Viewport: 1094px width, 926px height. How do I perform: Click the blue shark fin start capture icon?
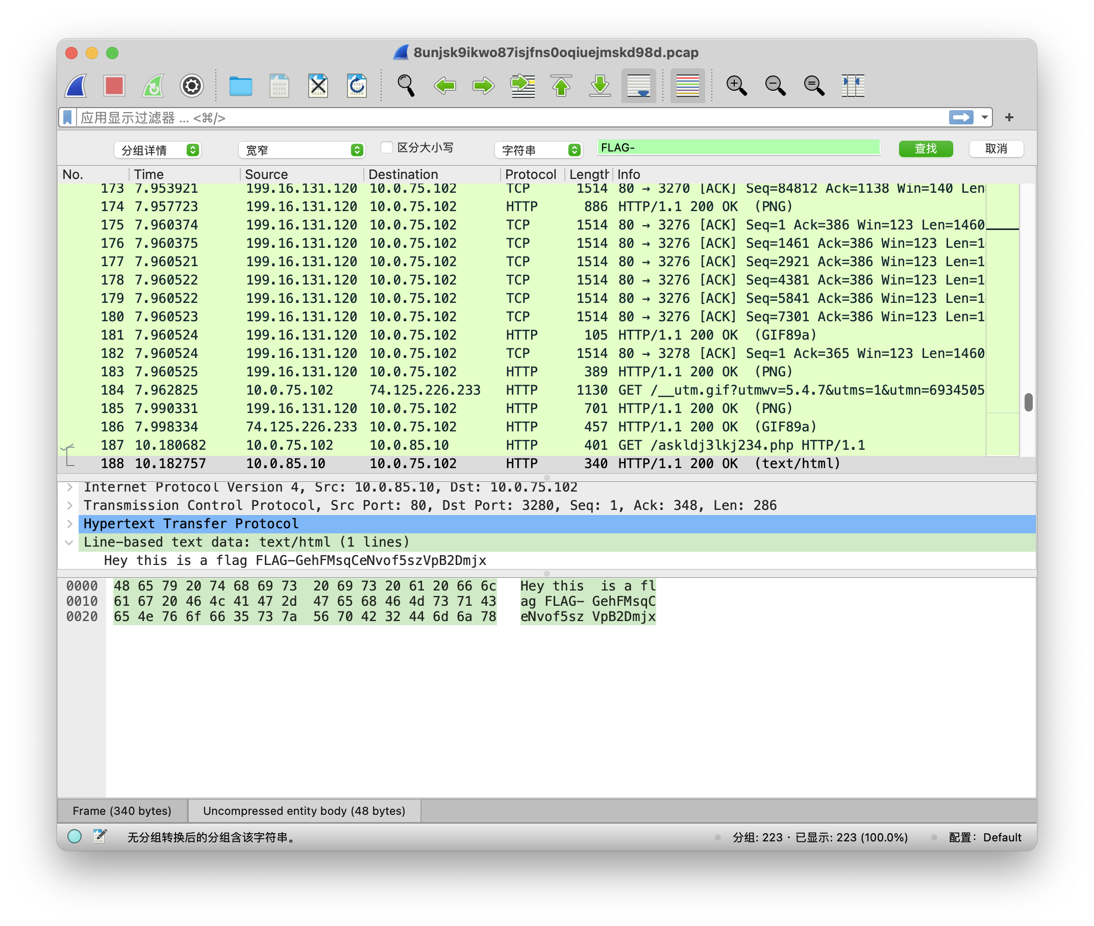tap(76, 86)
